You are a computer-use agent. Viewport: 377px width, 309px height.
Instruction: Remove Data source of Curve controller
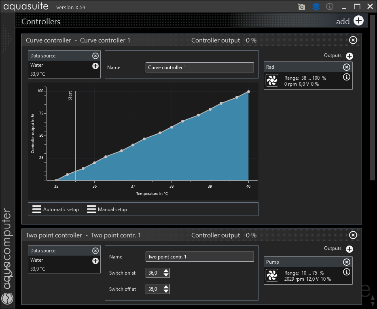pos(95,56)
